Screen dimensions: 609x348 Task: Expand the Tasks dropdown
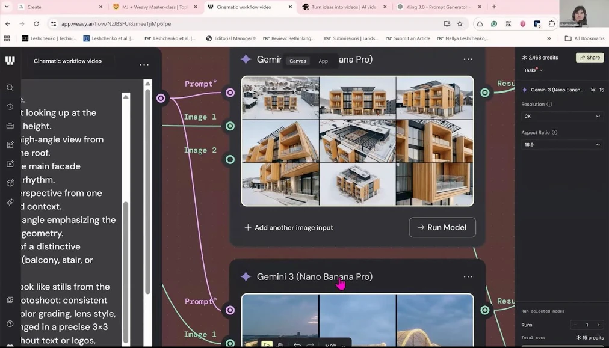coord(533,70)
